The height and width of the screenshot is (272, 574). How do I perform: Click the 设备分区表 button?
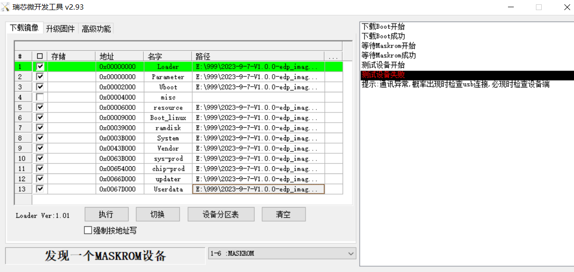pyautogui.click(x=221, y=215)
